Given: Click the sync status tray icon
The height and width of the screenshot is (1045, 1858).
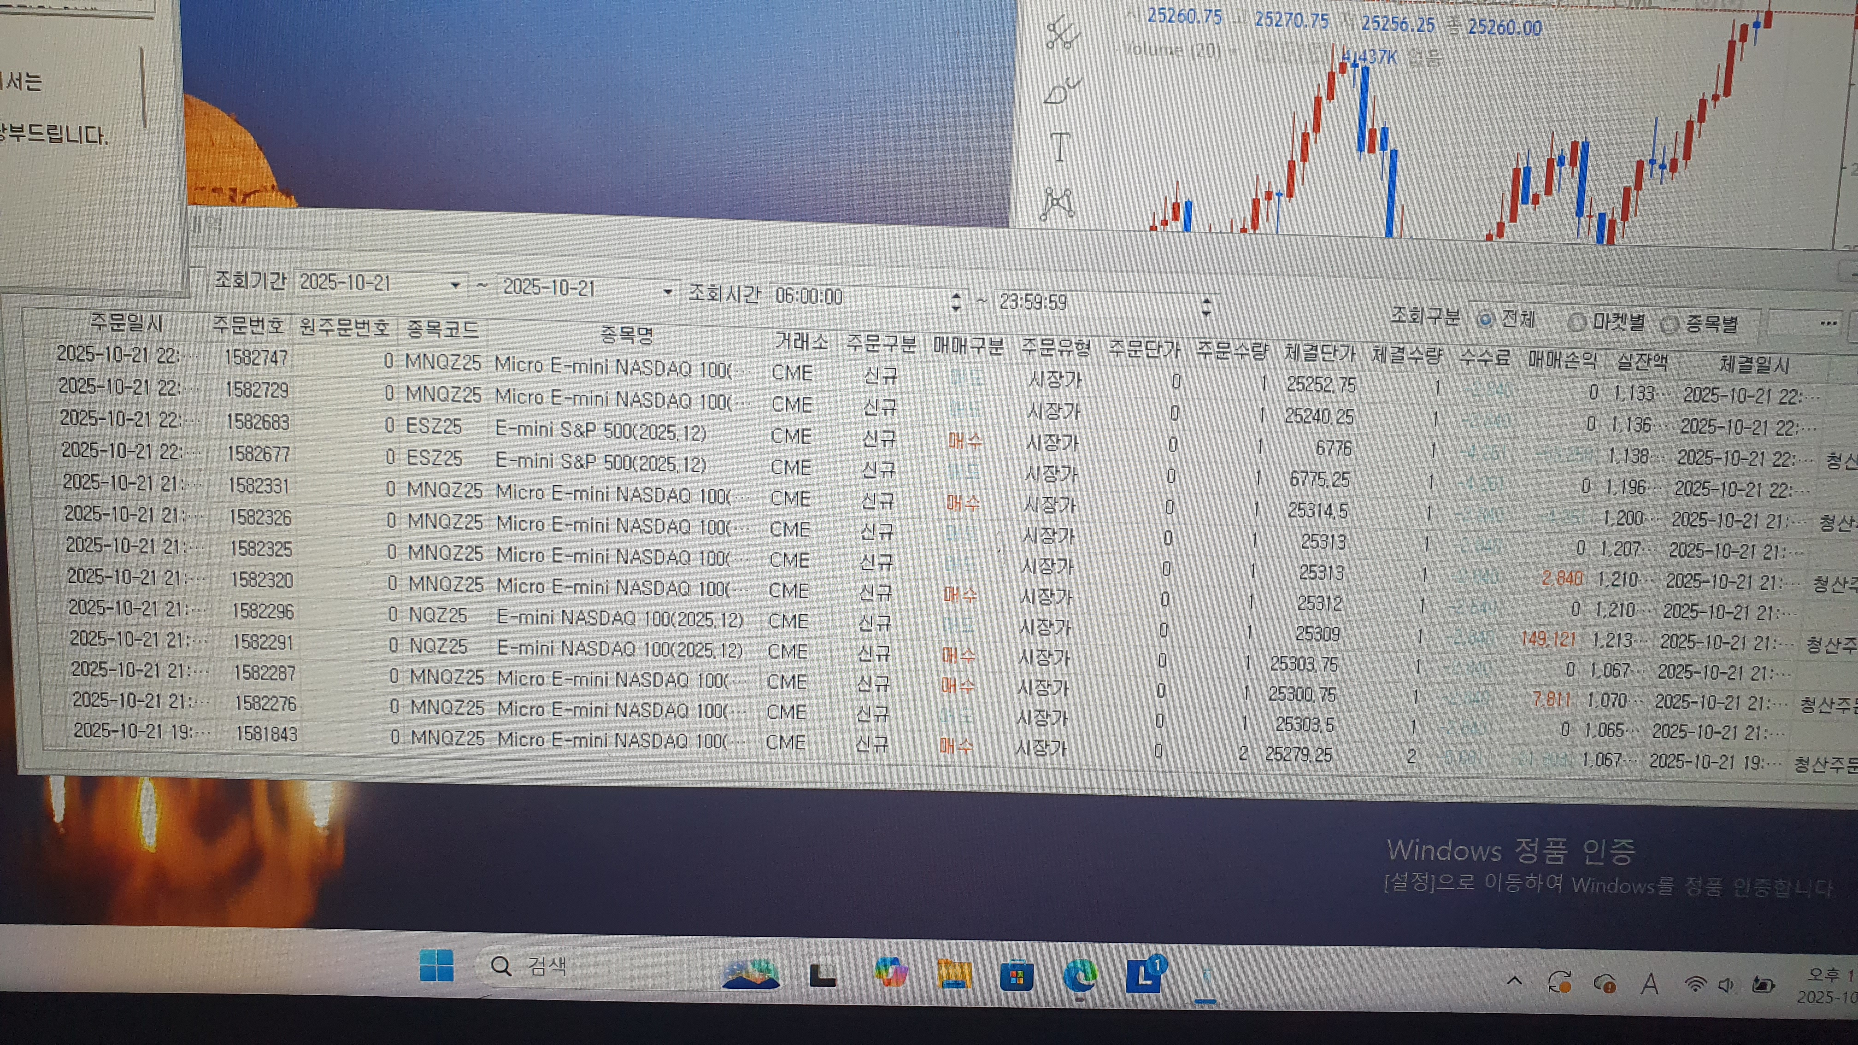Looking at the screenshot, I should (x=1559, y=981).
